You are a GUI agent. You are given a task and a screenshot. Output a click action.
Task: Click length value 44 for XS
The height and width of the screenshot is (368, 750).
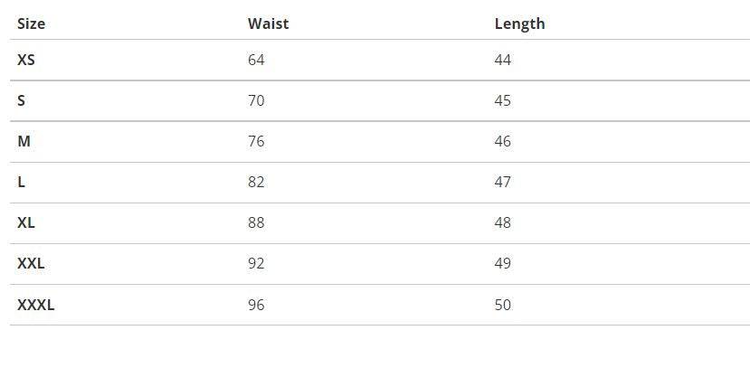tap(503, 60)
